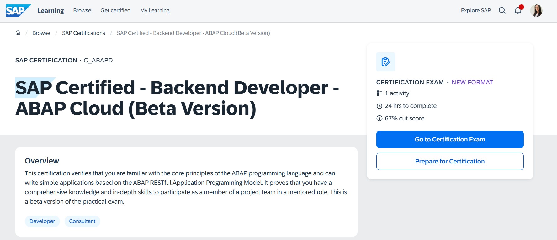557x240 pixels.
Task: Open the Get certified menu
Action: pyautogui.click(x=115, y=10)
